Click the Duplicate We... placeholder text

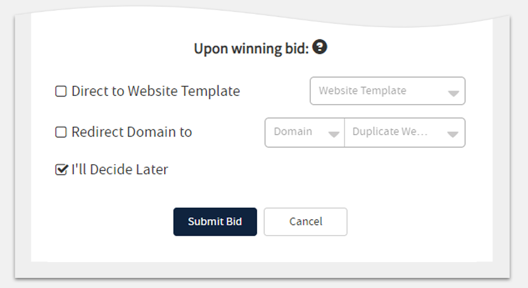pos(390,131)
